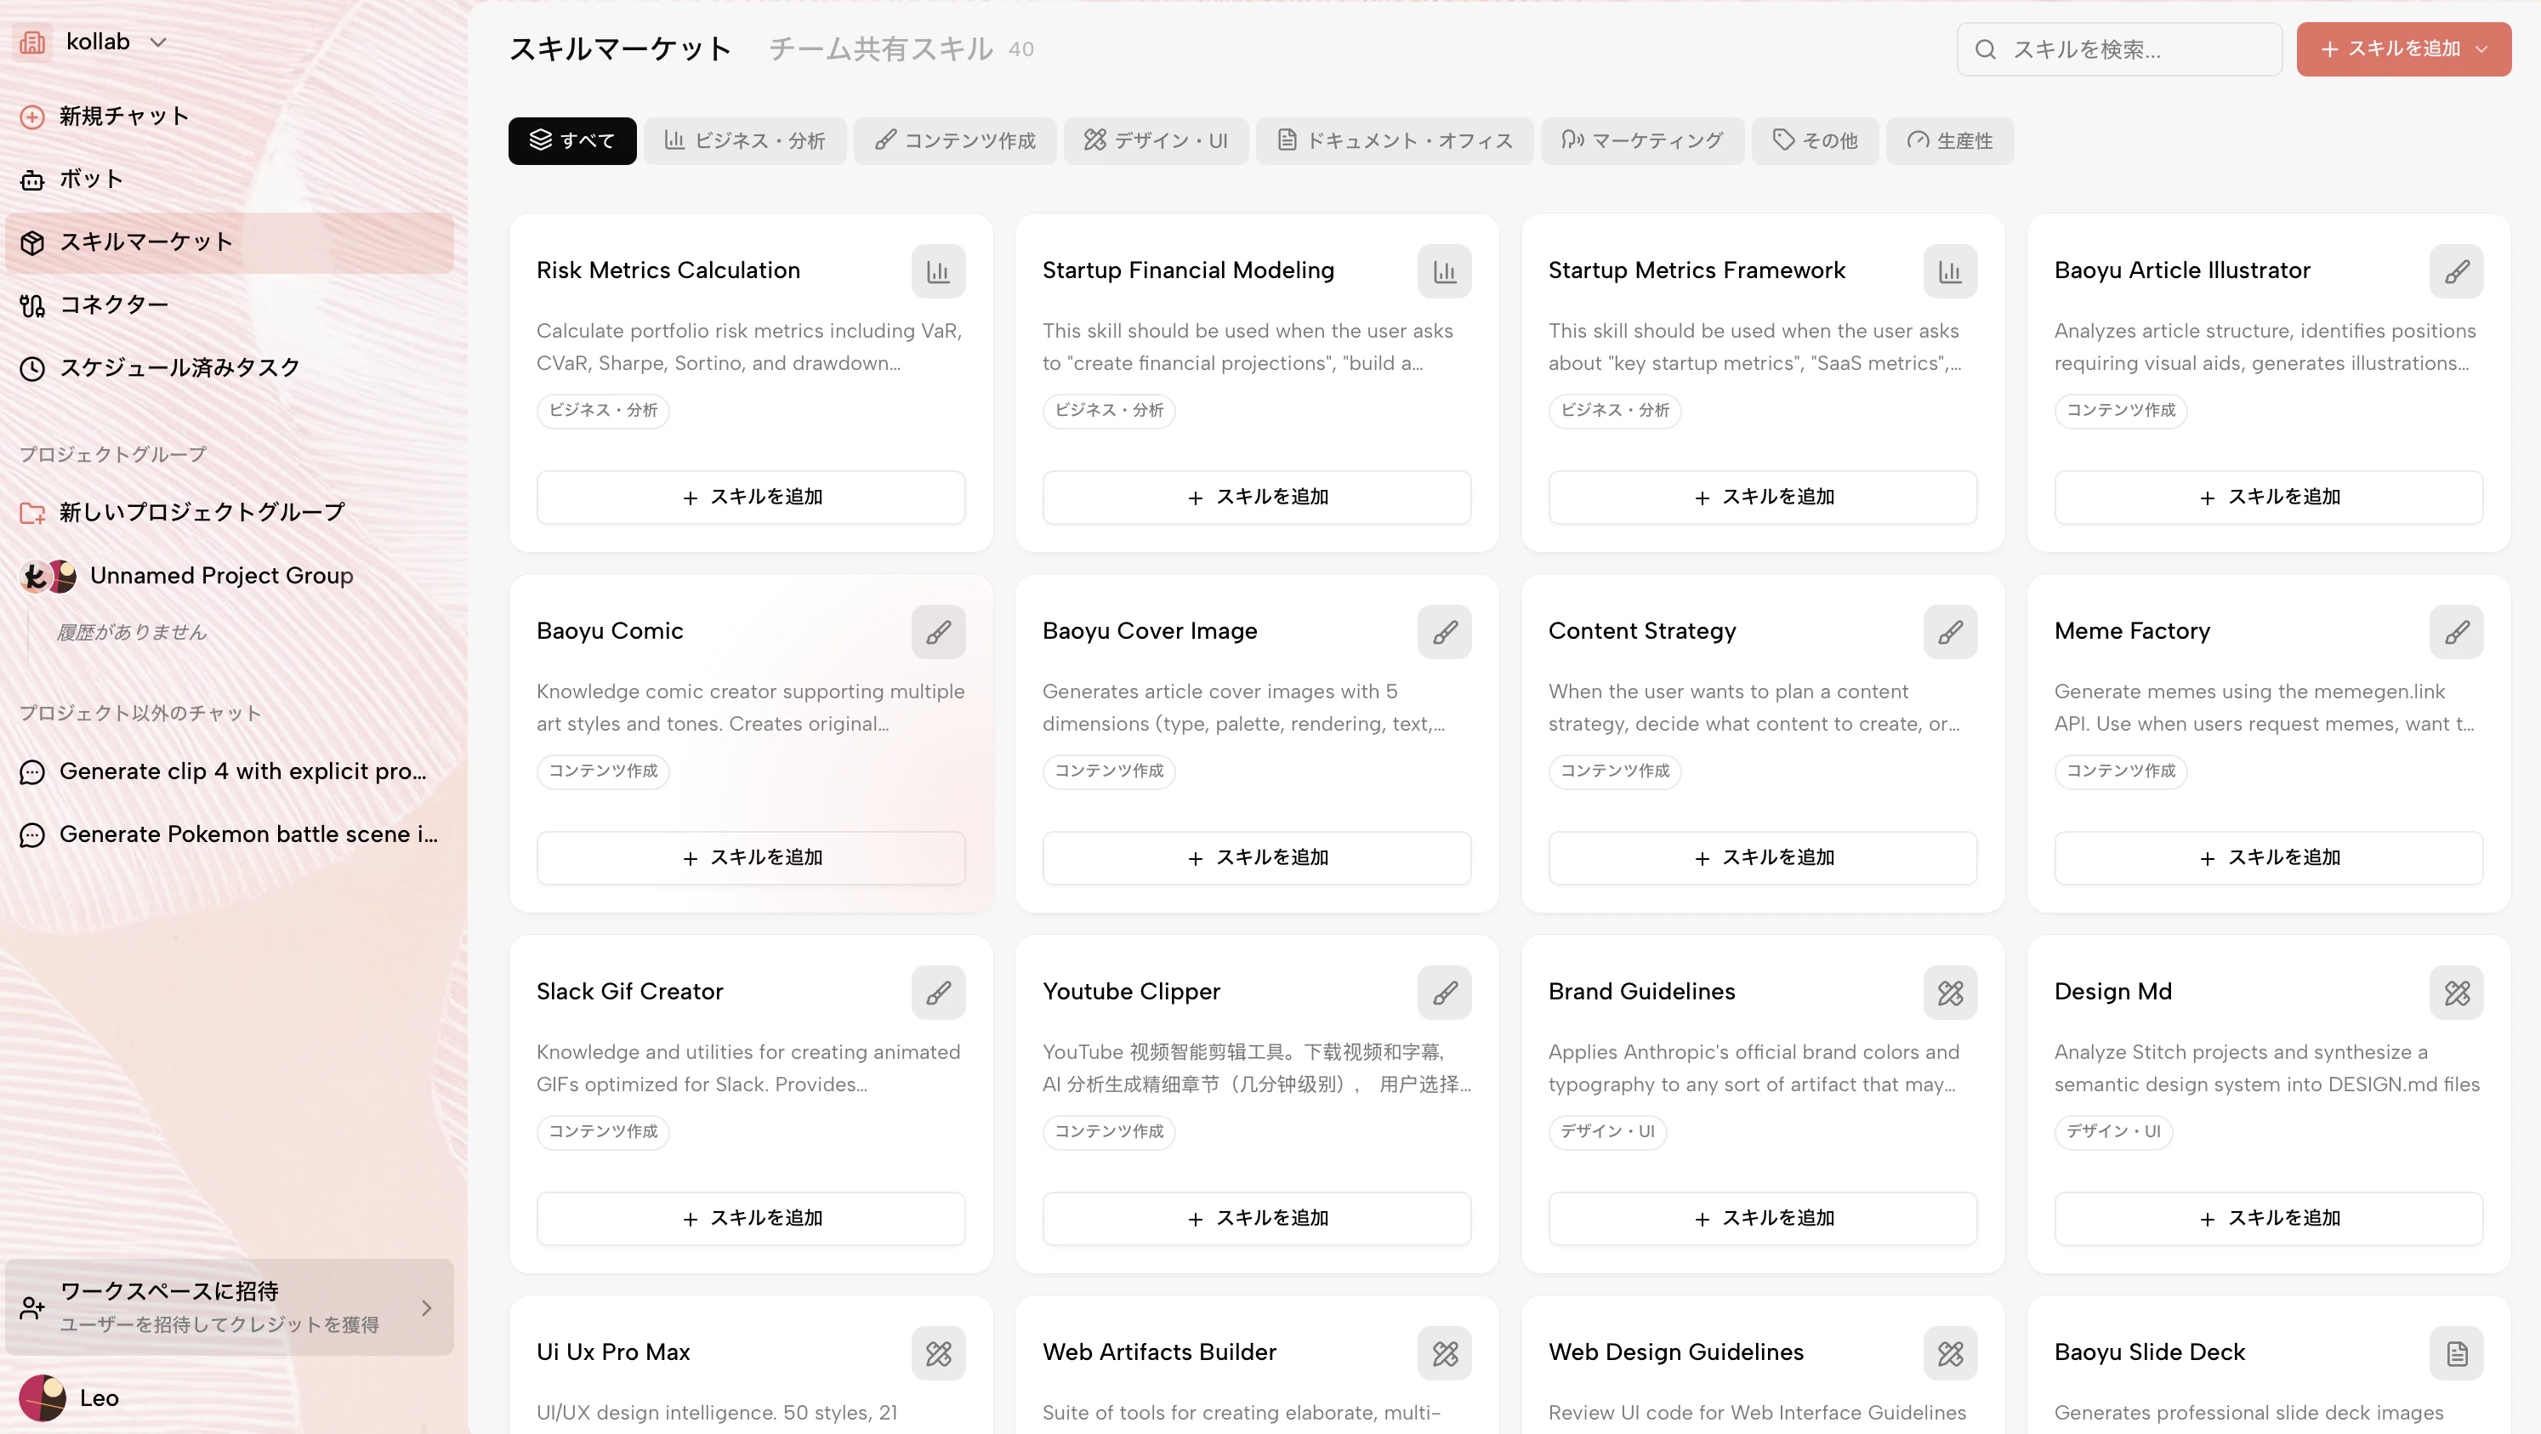Filter skills by デザイン・UI
This screenshot has width=2541, height=1434.
[1156, 141]
